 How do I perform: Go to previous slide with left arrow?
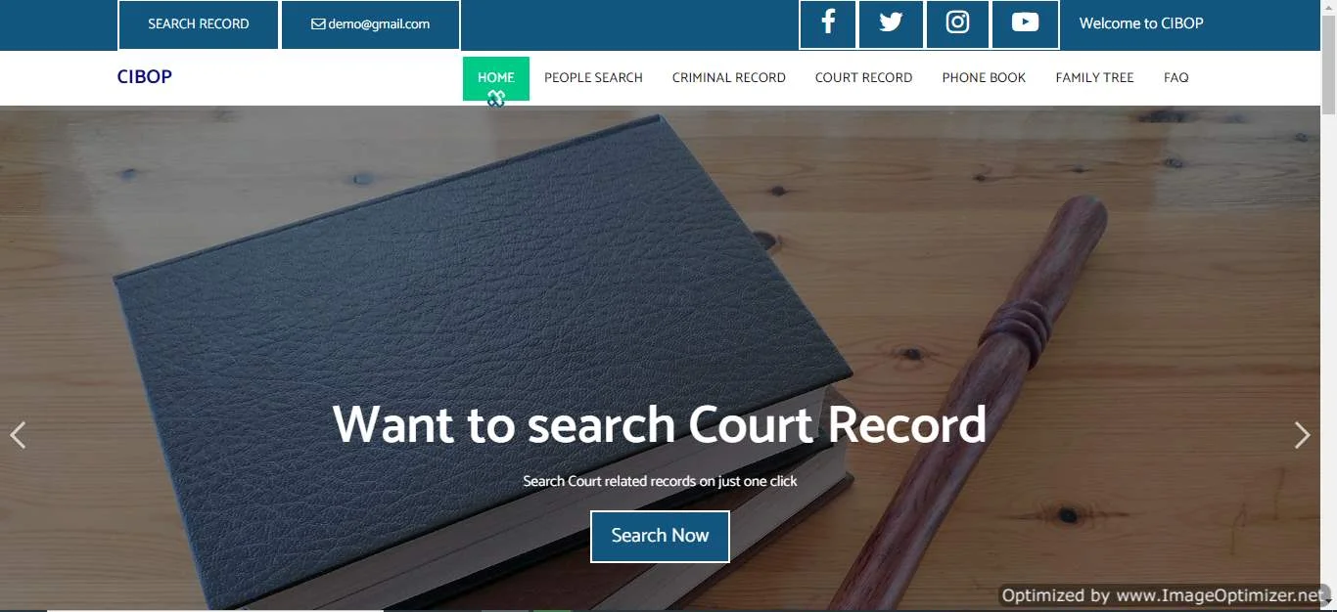18,435
